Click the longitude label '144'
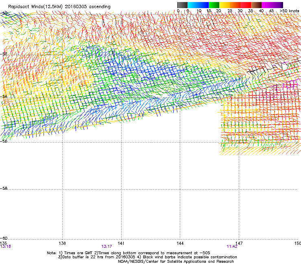Viewport: 301px width, 264px height. point(180,243)
